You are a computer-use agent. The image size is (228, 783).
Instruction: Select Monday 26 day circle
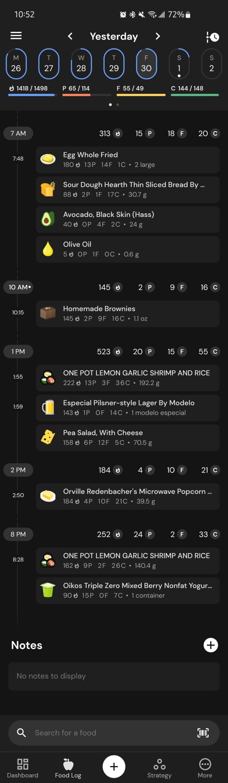(16, 64)
